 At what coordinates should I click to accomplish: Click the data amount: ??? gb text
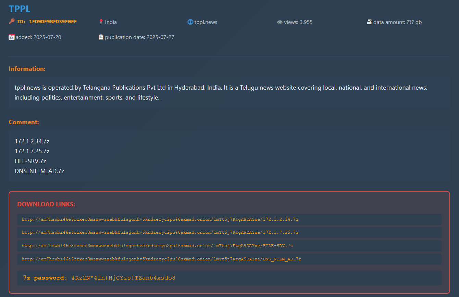[398, 22]
